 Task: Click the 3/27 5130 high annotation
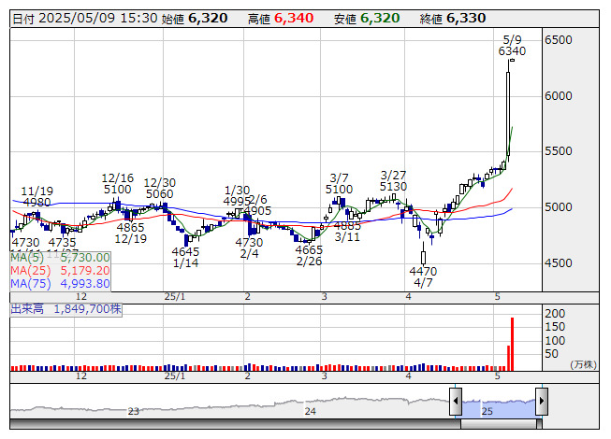tap(393, 181)
